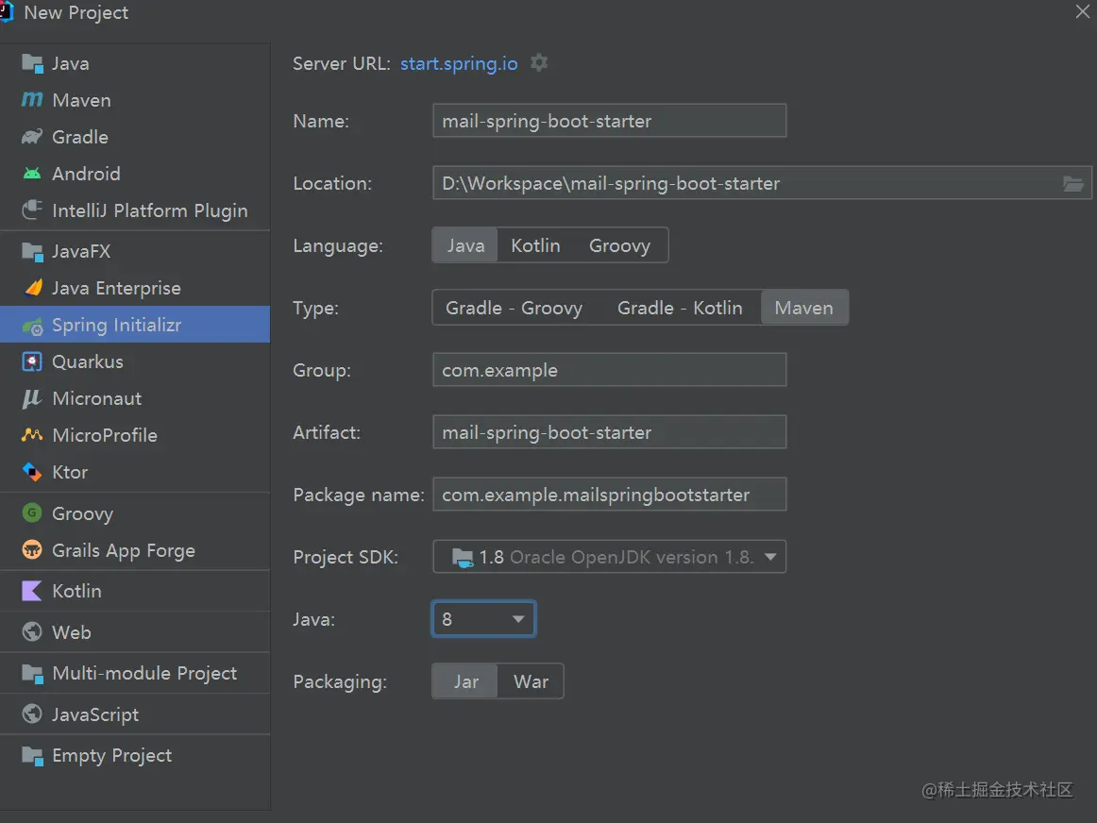Image resolution: width=1097 pixels, height=823 pixels.
Task: Click the Java folder icon in sidebar
Action: coord(32,63)
